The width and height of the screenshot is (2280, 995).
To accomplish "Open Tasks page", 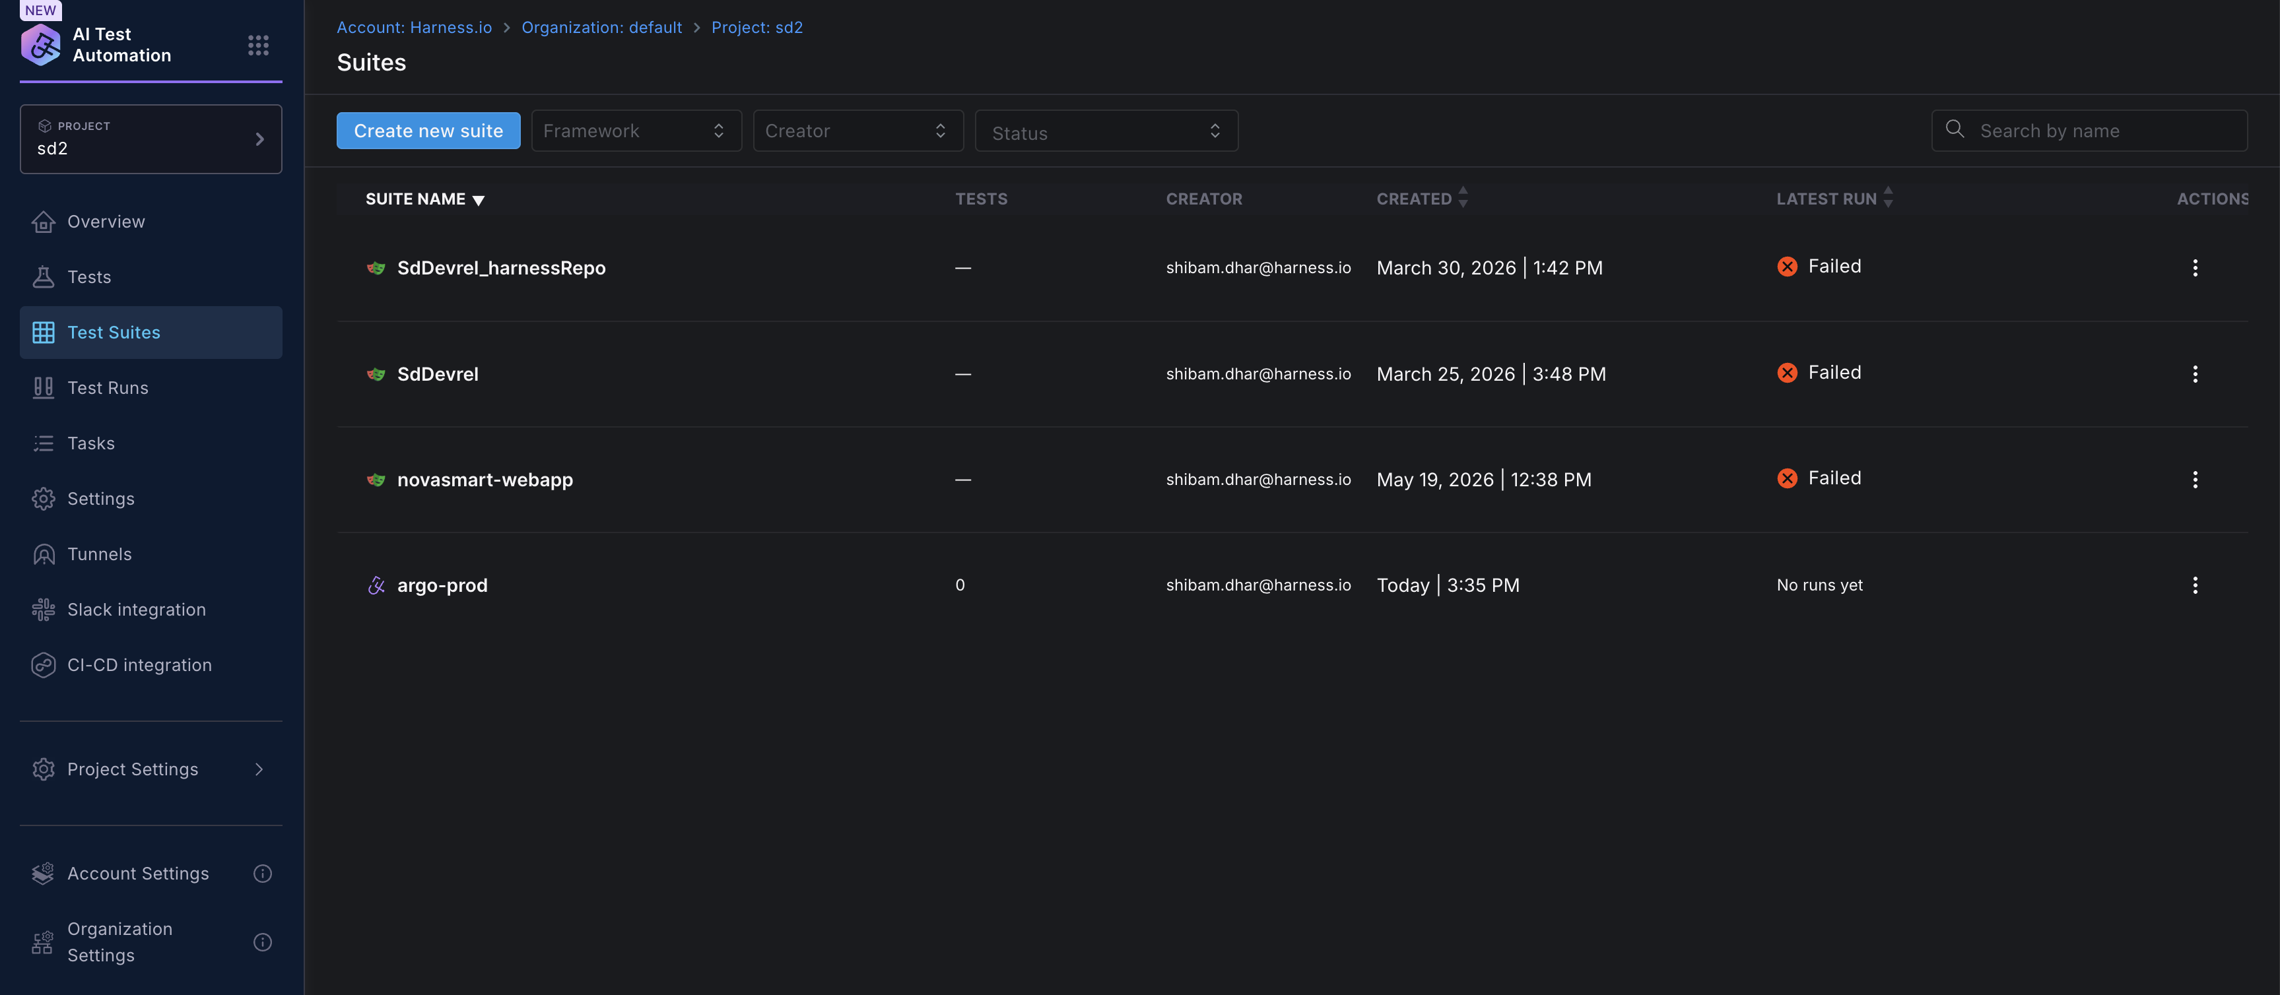I will click(151, 443).
